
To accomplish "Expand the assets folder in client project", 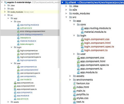I will coord(70,76).
